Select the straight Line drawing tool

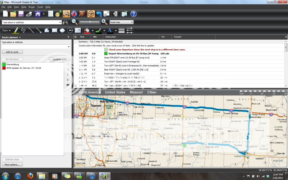point(31,30)
